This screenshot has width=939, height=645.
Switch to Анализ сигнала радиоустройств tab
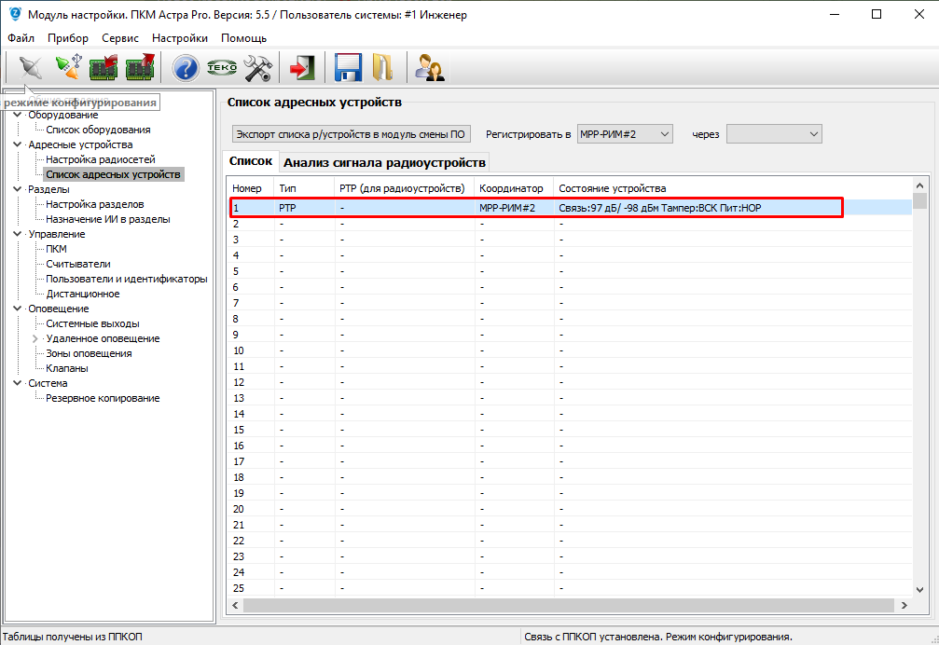[384, 162]
